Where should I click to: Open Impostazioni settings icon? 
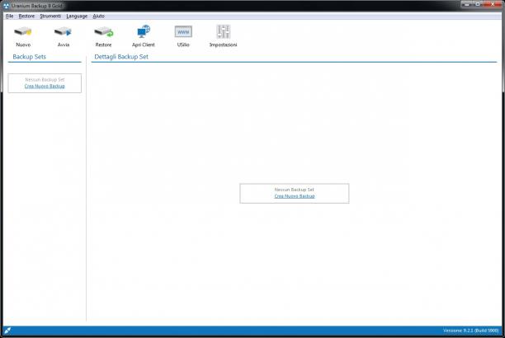pos(223,31)
